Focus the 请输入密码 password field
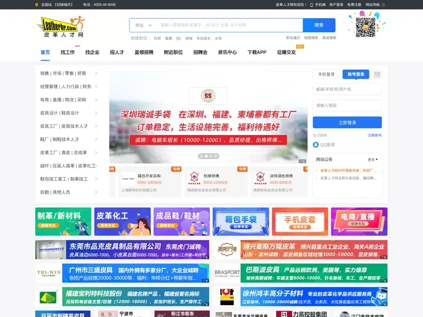The height and width of the screenshot is (317, 423). click(x=347, y=106)
